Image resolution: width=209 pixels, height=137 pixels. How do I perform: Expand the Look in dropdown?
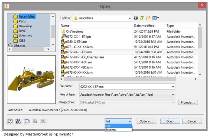point(129,18)
